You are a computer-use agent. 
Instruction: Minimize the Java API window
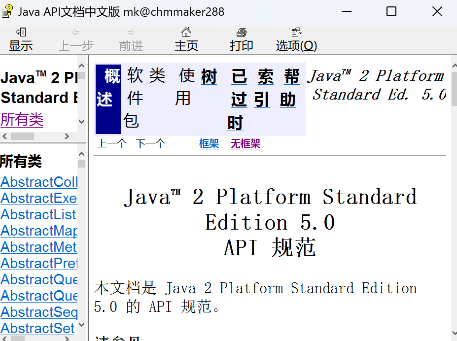347,12
